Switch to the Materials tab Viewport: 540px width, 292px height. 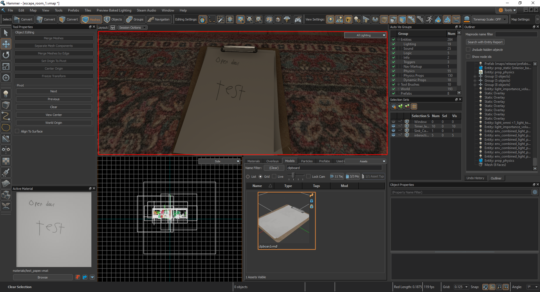253,161
